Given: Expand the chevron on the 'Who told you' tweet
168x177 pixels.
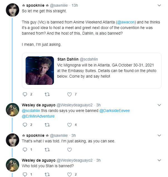Looking at the screenshot, I should [159, 160].
